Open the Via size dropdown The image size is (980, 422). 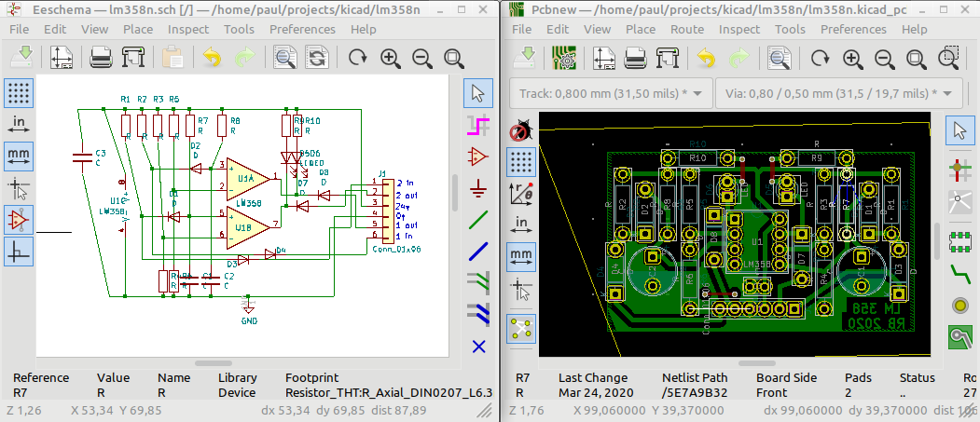(x=839, y=93)
